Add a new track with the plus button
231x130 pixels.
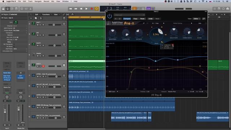tap(31, 18)
